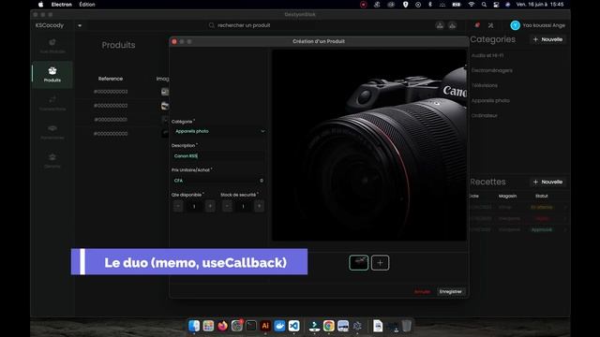Screen dimensions: 600x337
Task: Click product reference #0000000002
Action: click(x=111, y=106)
